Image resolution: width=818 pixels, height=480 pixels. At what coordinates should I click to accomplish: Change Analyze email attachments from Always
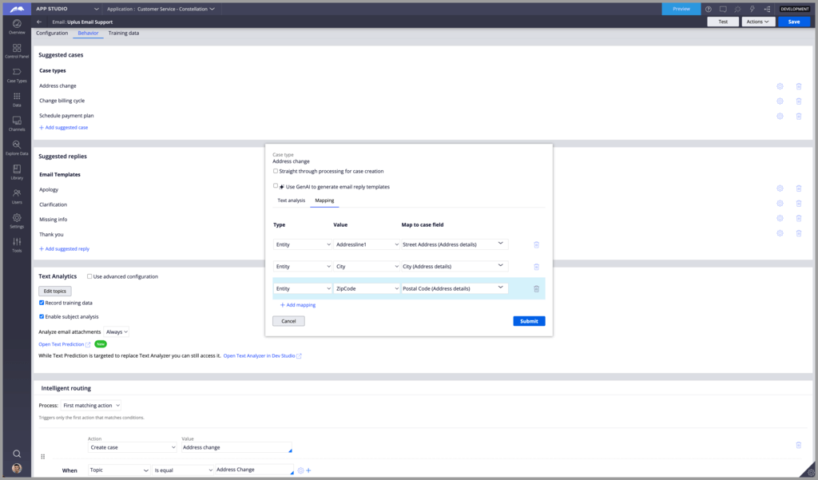click(x=117, y=331)
